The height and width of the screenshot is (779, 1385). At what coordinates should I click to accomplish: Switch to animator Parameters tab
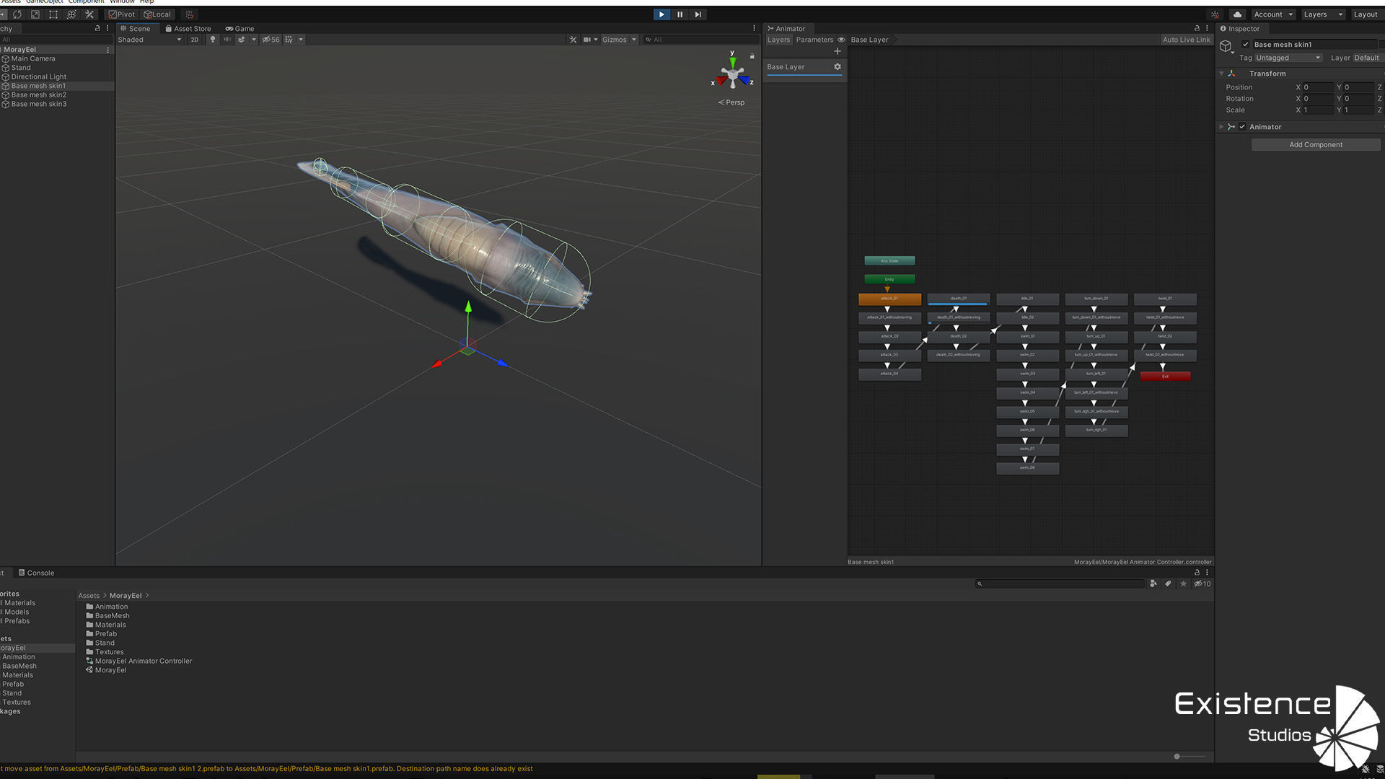pyautogui.click(x=814, y=40)
